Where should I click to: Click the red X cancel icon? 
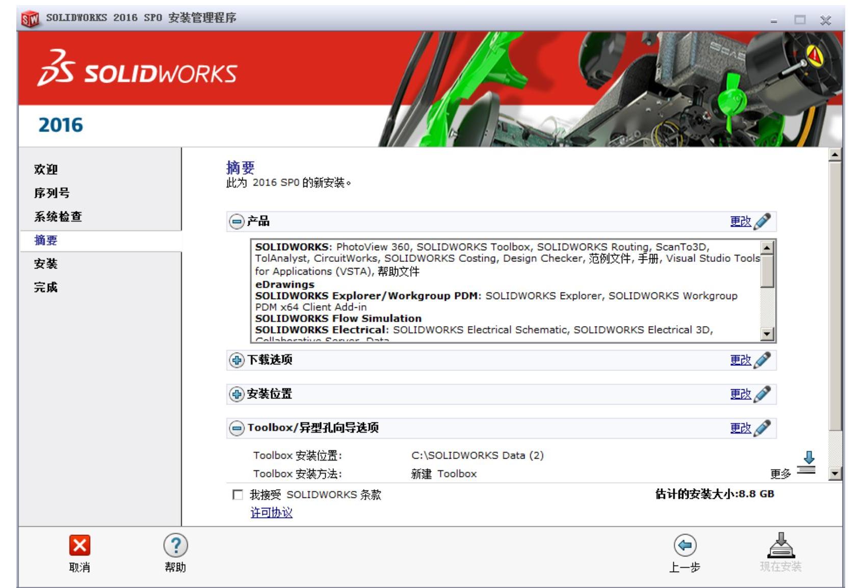[x=80, y=545]
